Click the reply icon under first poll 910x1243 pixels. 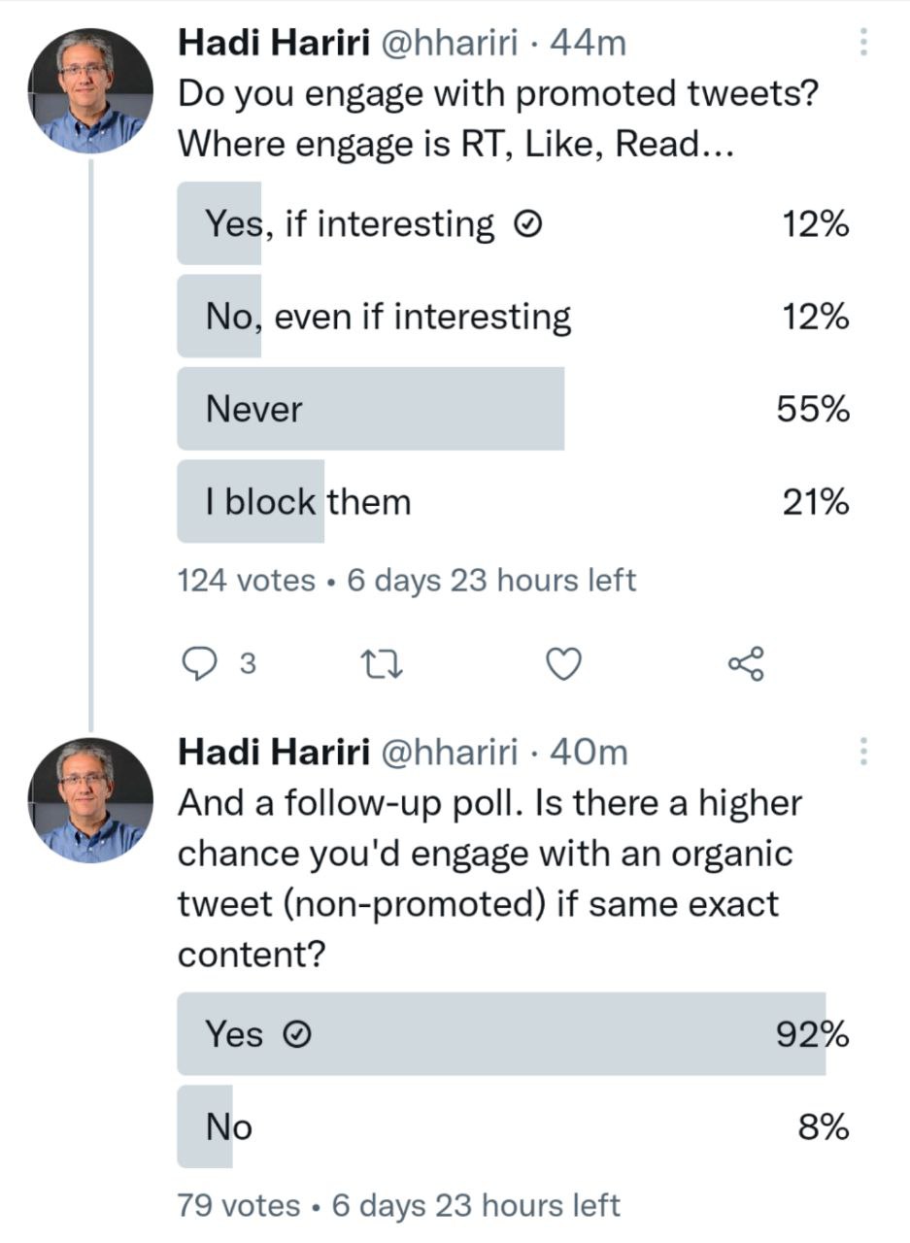coord(202,663)
